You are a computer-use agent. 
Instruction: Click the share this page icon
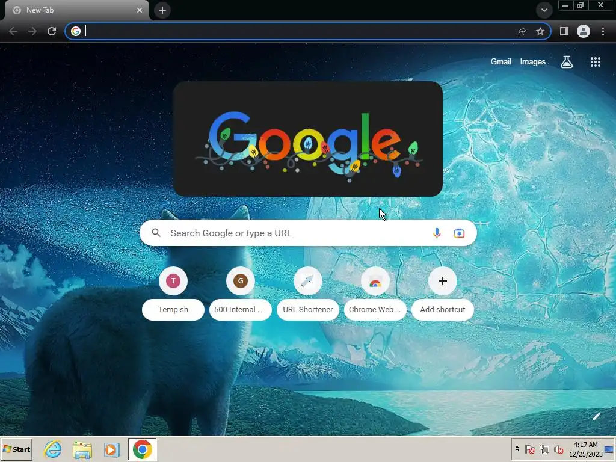coord(521,31)
